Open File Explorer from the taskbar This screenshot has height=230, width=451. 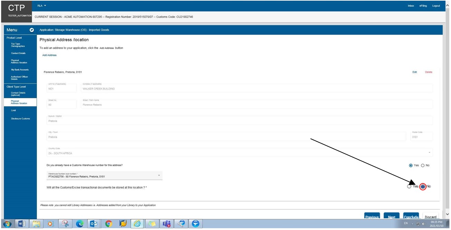coord(36,224)
